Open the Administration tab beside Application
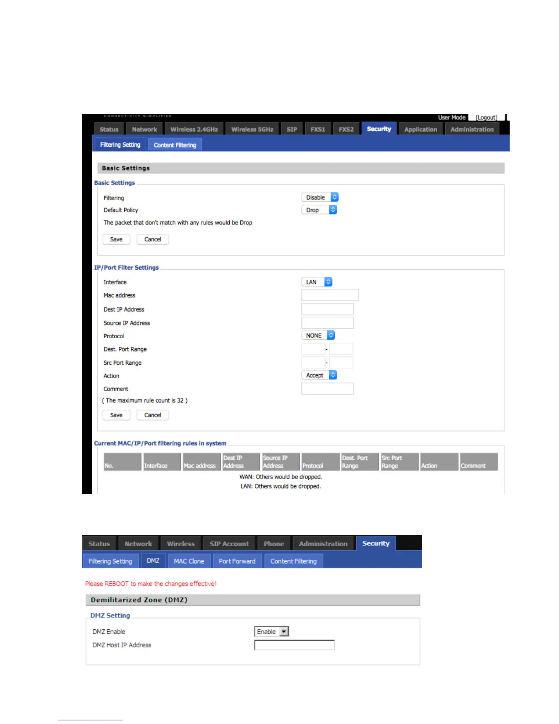This screenshot has height=724, width=559. coord(472,129)
